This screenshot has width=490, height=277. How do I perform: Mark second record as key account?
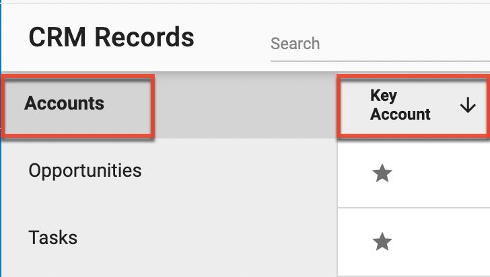[x=382, y=241]
